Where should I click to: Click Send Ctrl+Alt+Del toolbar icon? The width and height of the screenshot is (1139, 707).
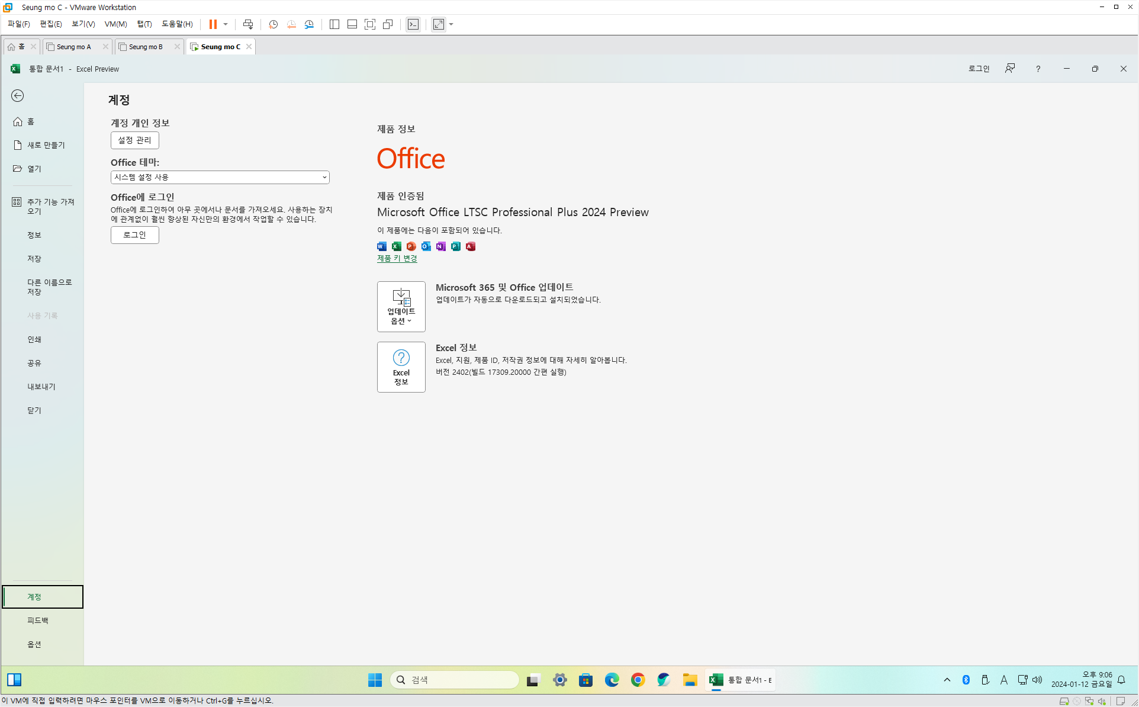248,24
